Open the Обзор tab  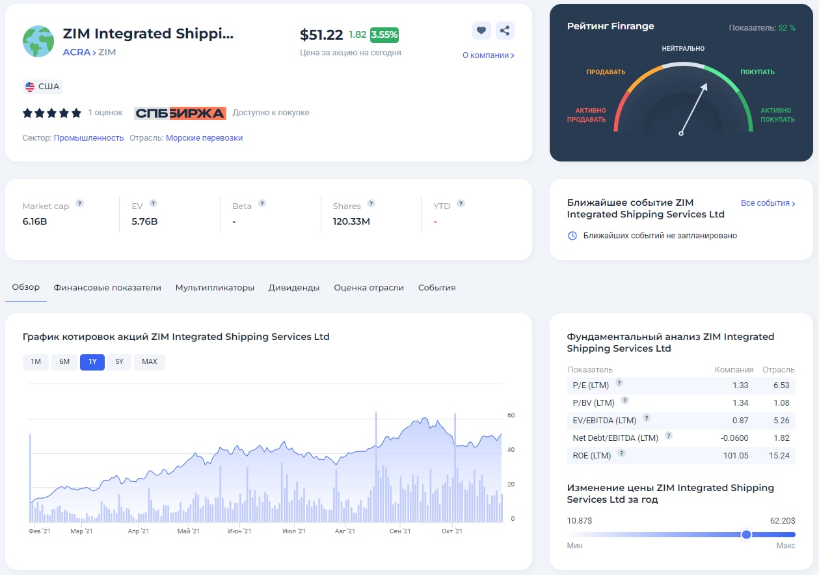pos(26,287)
